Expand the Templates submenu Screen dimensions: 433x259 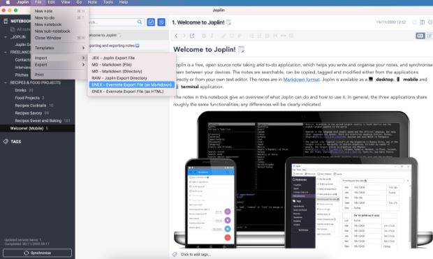(59, 47)
